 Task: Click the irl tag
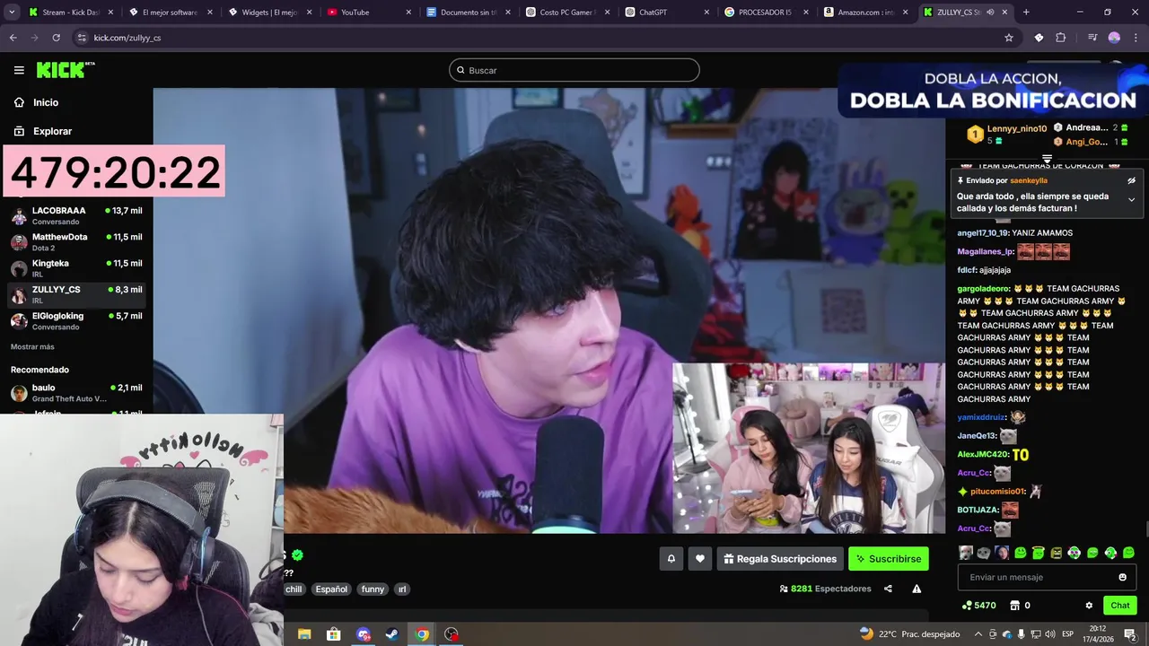pos(402,589)
